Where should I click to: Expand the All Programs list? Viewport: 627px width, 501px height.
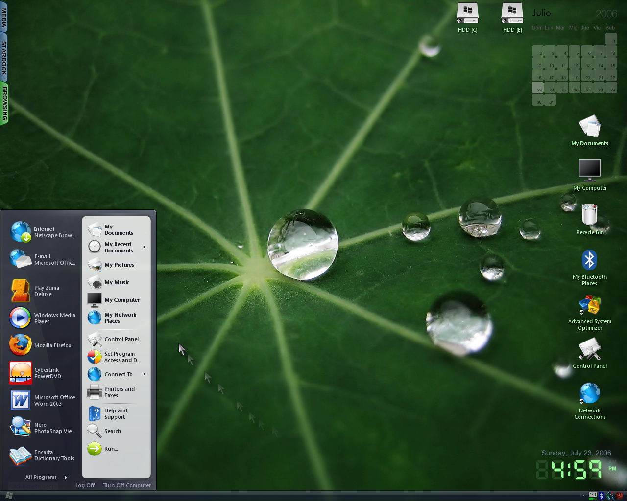pyautogui.click(x=46, y=477)
